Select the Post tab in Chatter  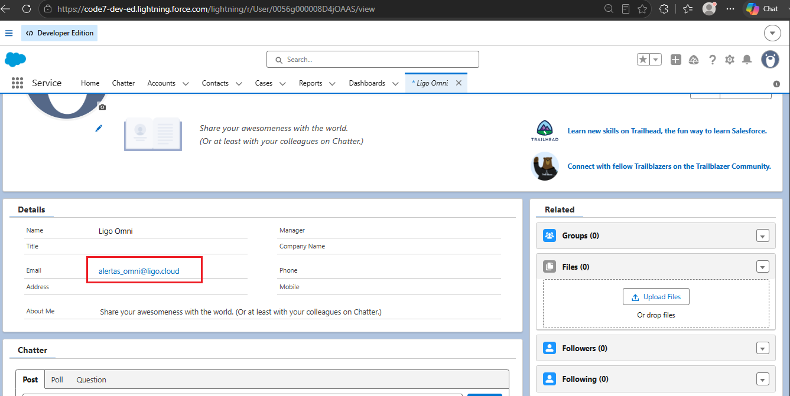pyautogui.click(x=30, y=379)
